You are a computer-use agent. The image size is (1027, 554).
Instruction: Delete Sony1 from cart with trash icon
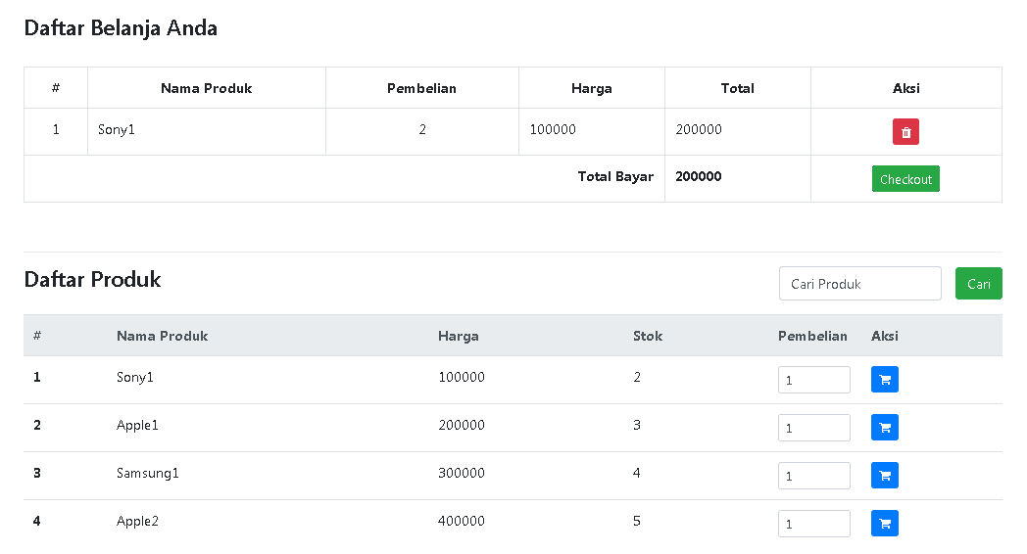905,131
